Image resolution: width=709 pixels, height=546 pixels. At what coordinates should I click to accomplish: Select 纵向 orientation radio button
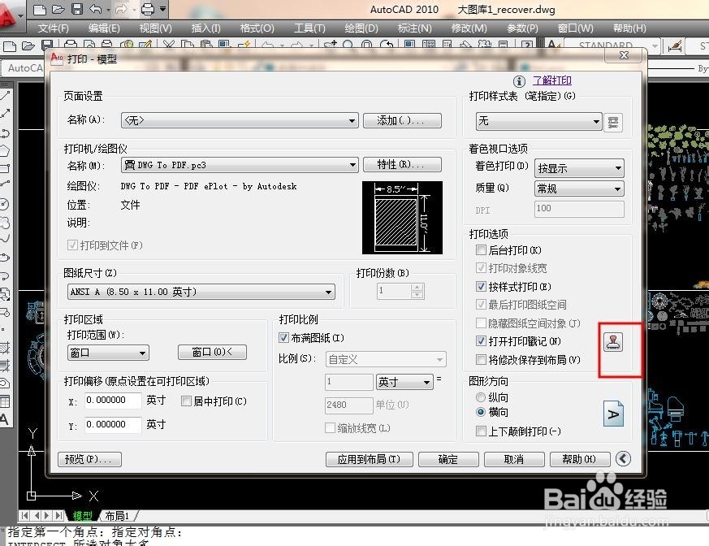pyautogui.click(x=481, y=397)
